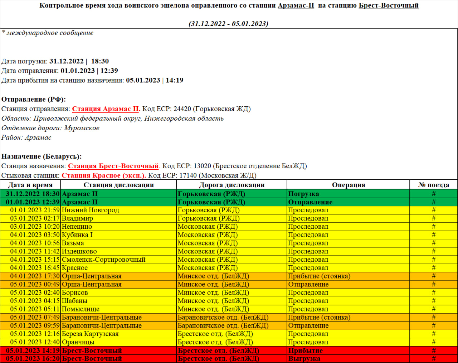
Task: Select the Операция column header
Action: [348, 185]
